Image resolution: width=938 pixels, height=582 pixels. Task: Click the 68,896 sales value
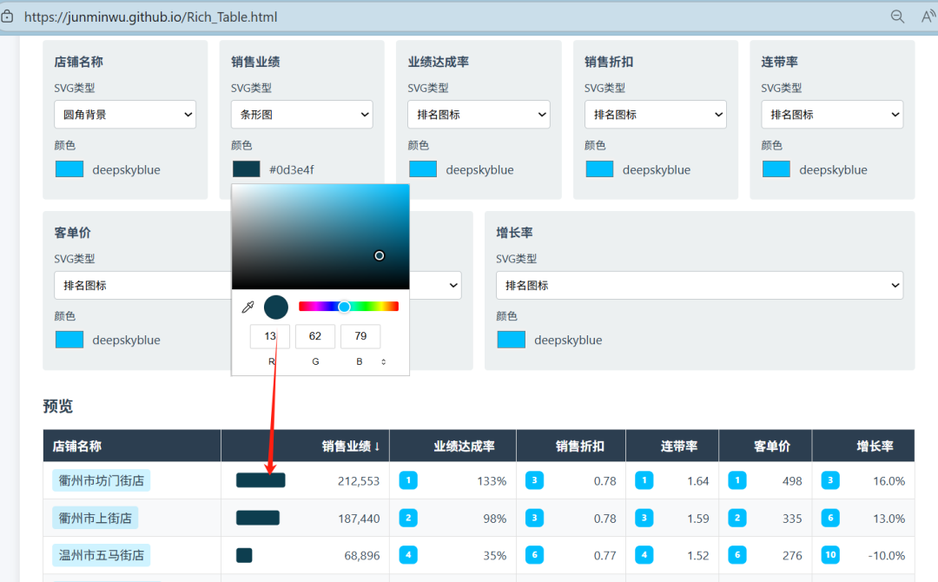tap(361, 556)
